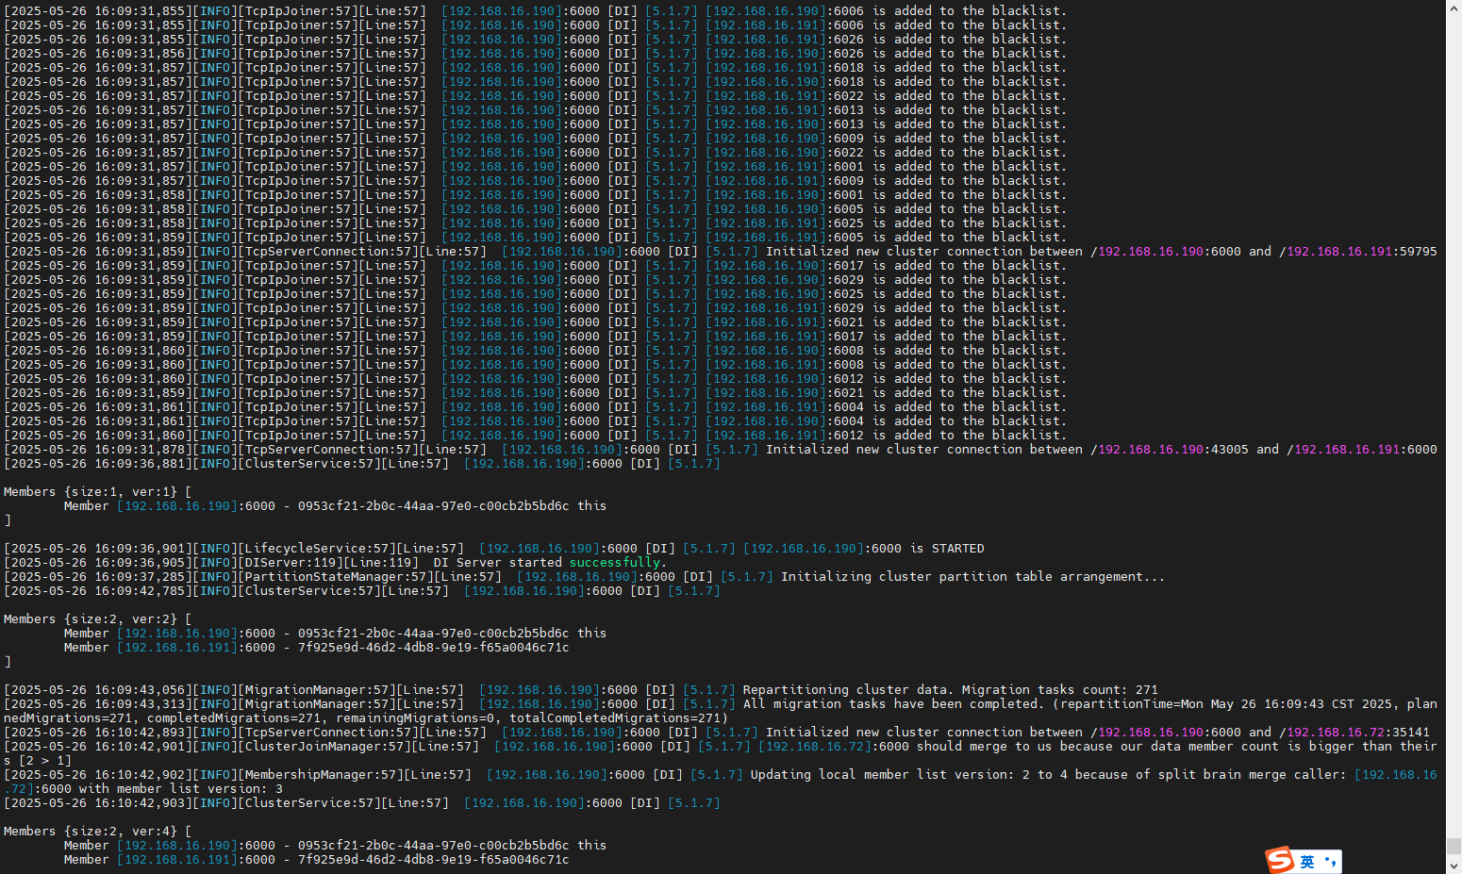Click the scrollbar up arrow
This screenshot has height=874, width=1462.
[1454, 8]
